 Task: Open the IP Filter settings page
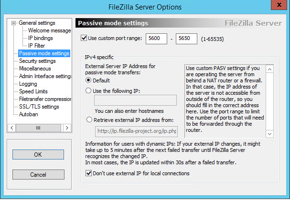pyautogui.click(x=37, y=46)
